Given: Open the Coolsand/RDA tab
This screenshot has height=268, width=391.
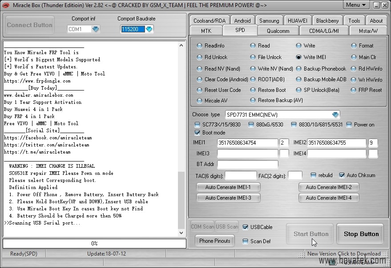Looking at the screenshot, I should 210,21.
